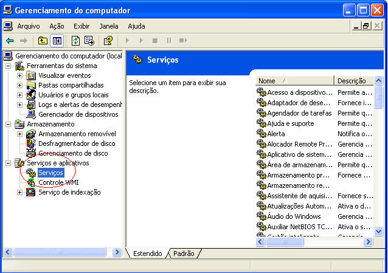
Task: Open the Exibir menu
Action: [x=81, y=26]
